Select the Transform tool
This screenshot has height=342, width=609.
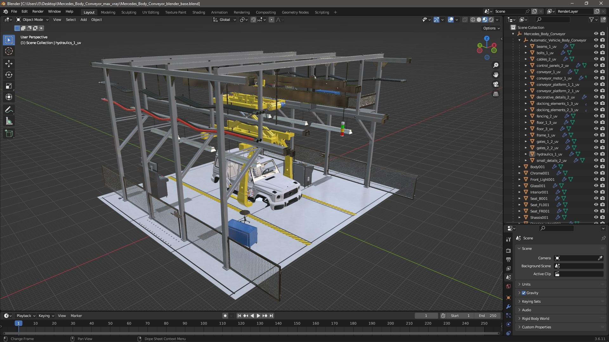[9, 97]
